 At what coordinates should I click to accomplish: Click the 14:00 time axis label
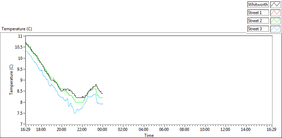pyautogui.click(x=246, y=130)
